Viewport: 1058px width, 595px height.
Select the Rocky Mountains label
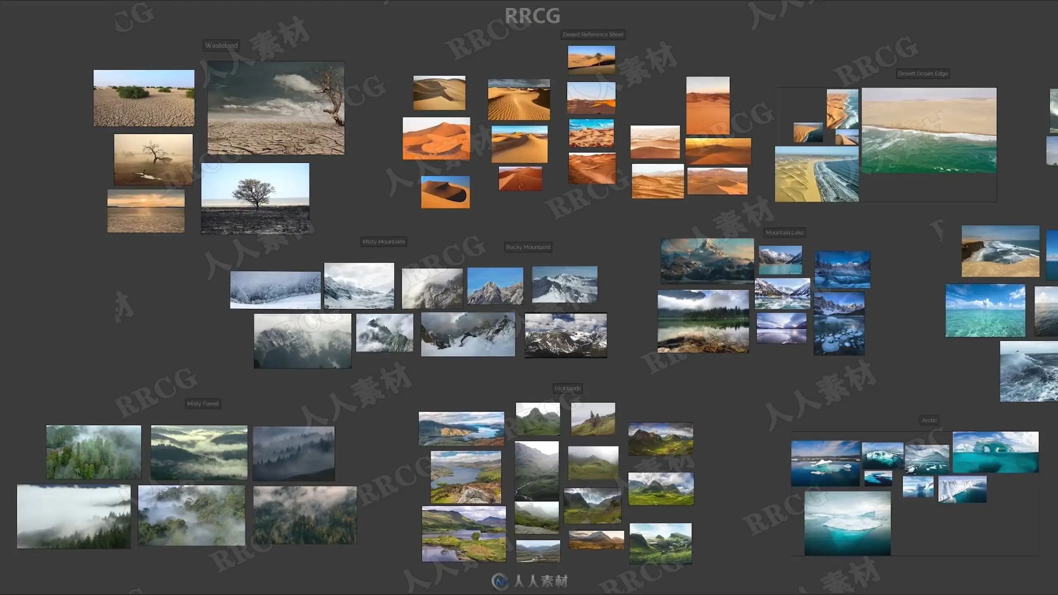[528, 247]
